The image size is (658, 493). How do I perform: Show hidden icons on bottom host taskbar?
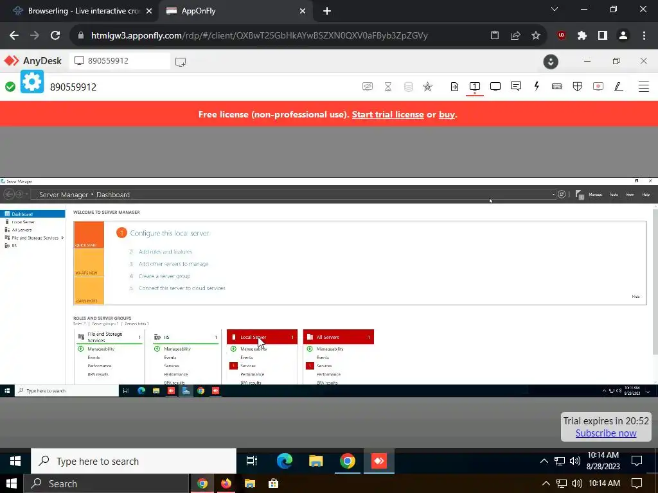546,483
